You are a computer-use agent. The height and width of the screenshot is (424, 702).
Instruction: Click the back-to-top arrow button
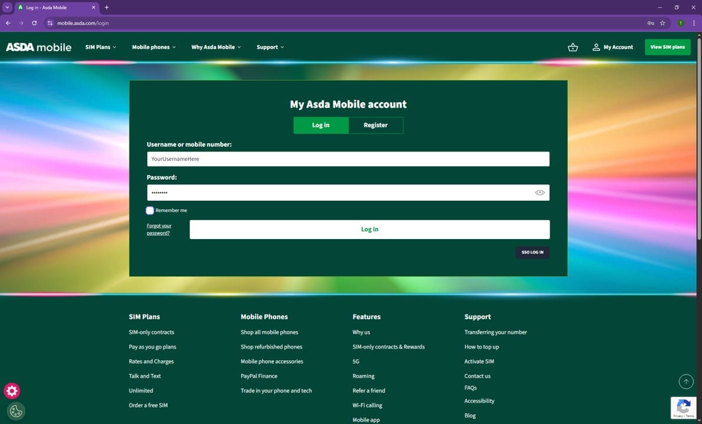(686, 382)
